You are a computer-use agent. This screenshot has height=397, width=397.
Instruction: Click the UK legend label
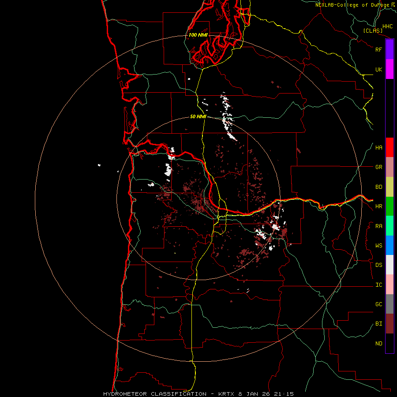(x=378, y=69)
